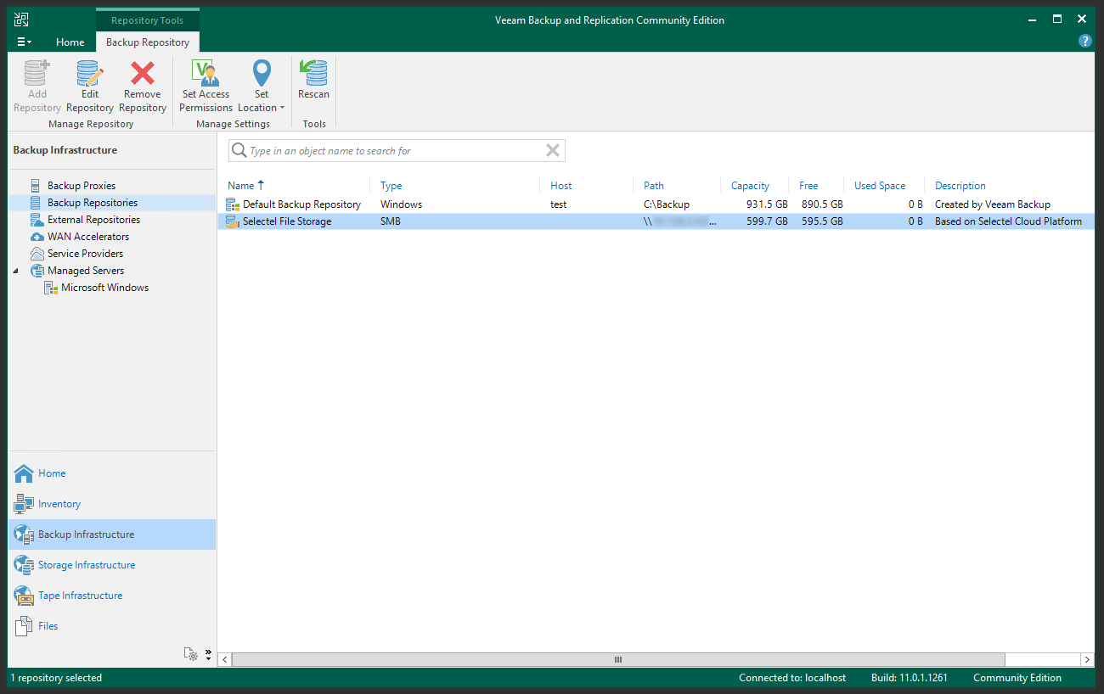This screenshot has width=1104, height=694.
Task: Select Backup Proxies in the tree
Action: 82,186
